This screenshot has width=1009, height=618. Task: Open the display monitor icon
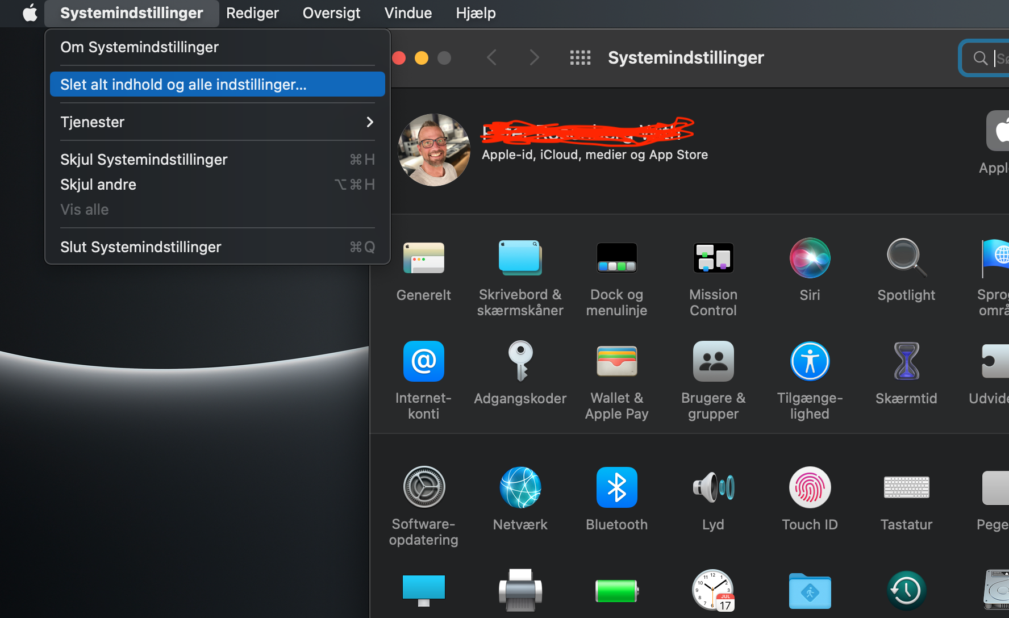423,591
